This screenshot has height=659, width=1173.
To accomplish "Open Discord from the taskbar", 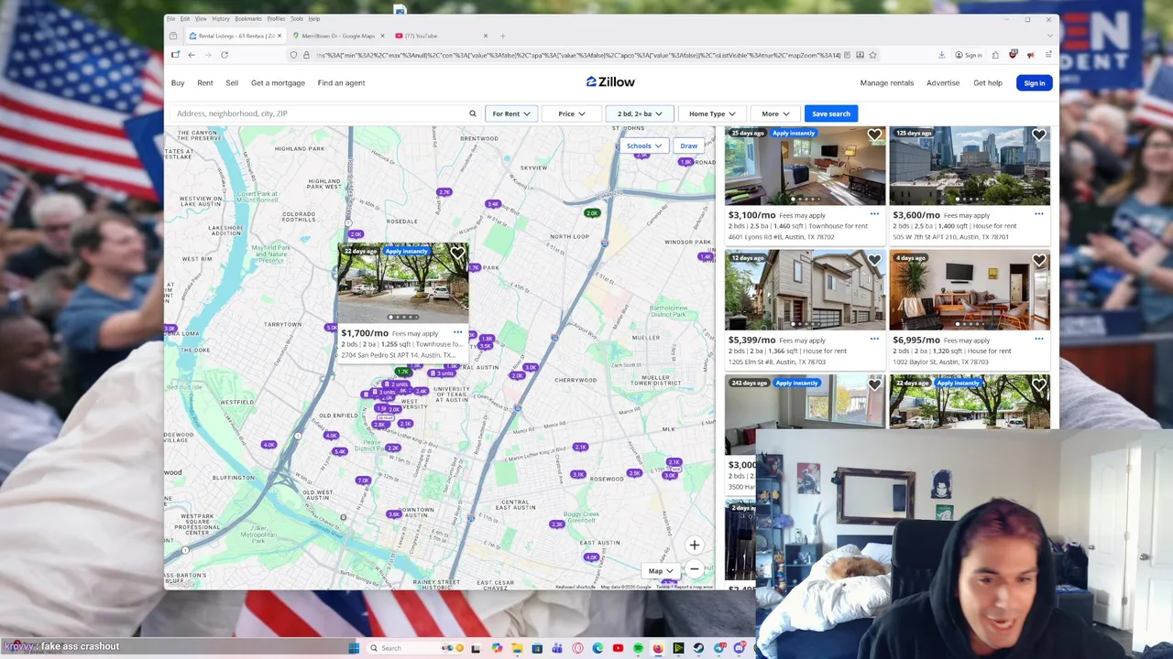I will [739, 648].
